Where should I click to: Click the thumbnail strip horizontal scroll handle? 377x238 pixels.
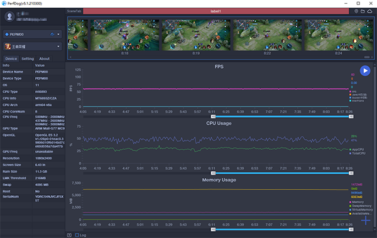coord(367,57)
